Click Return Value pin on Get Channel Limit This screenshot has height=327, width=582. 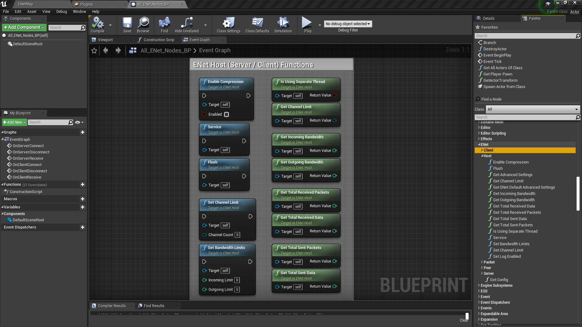[x=335, y=120]
